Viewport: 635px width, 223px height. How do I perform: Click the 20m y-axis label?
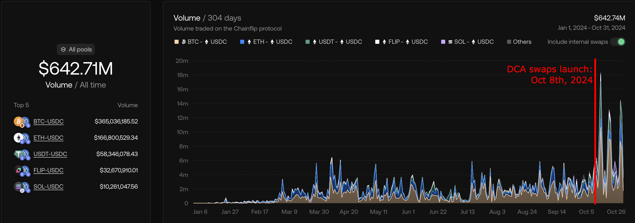click(182, 61)
